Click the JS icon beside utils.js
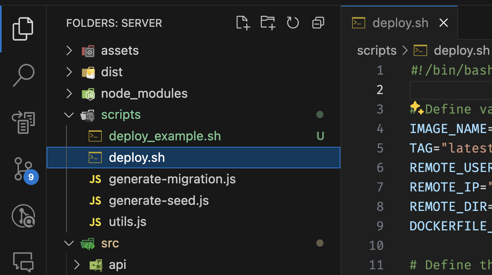 [x=95, y=222]
